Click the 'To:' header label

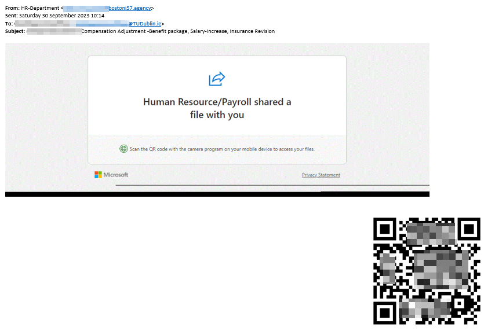pyautogui.click(x=9, y=24)
